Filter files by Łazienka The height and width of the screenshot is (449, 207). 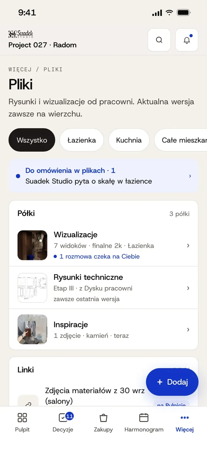(82, 140)
